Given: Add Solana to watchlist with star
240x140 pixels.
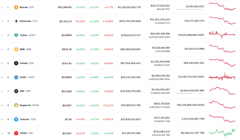Looking at the screenshot, I should (x=2, y=63).
